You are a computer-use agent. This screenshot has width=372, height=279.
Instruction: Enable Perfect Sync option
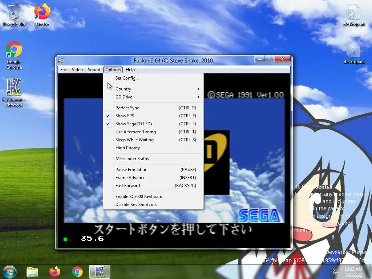coord(153,108)
